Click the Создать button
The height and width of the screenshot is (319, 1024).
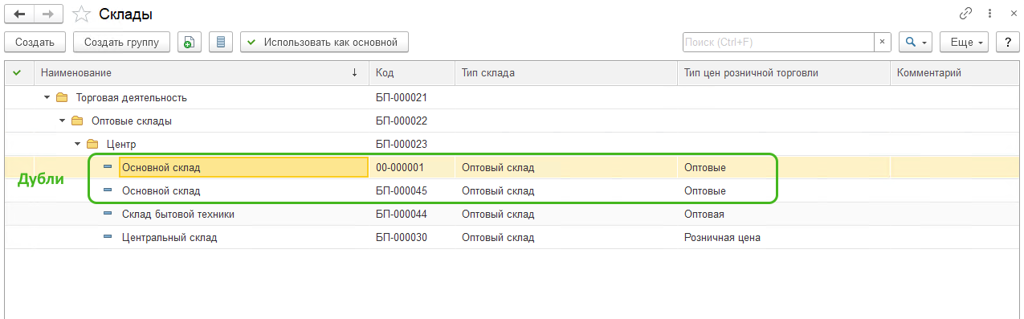tap(35, 42)
